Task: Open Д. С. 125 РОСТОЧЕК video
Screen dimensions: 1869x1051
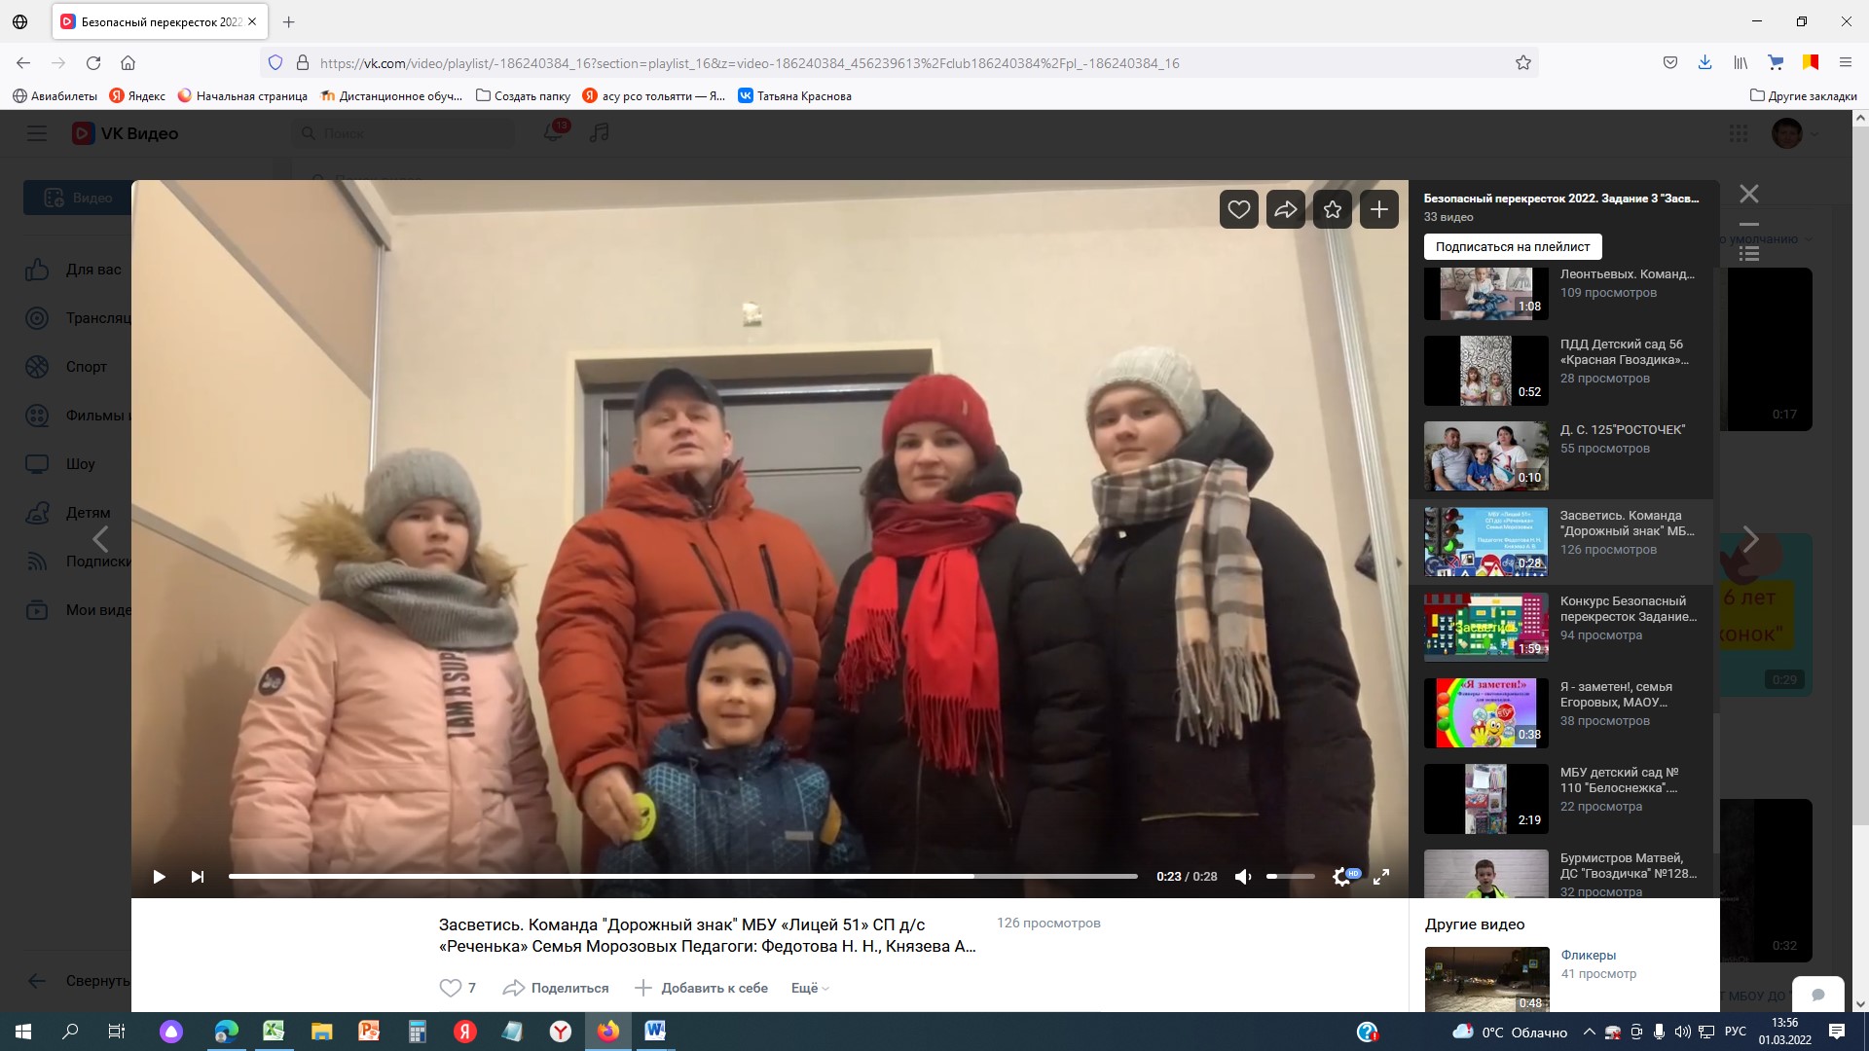Action: point(1561,456)
